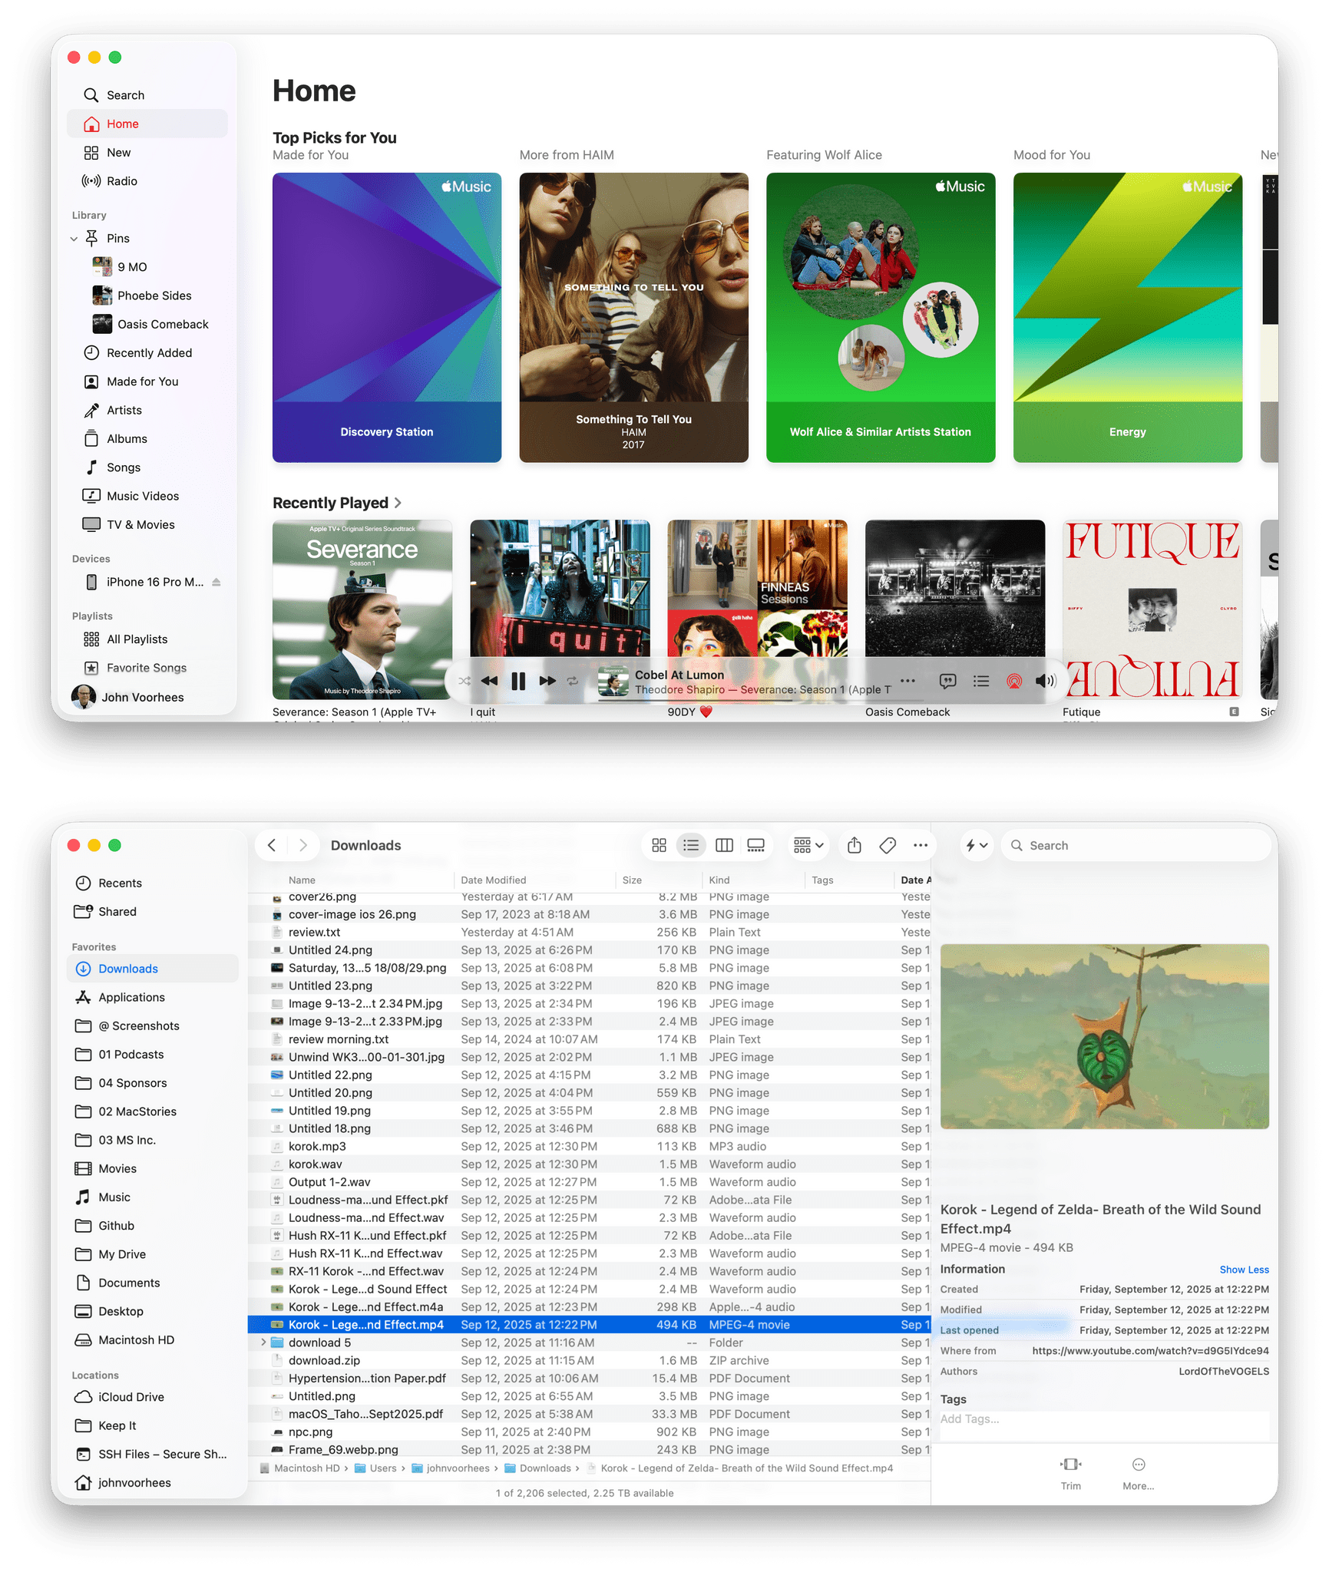Open Wolf Alice & Similar Artists Station card
Image resolution: width=1329 pixels, height=1572 pixels.
coord(881,317)
